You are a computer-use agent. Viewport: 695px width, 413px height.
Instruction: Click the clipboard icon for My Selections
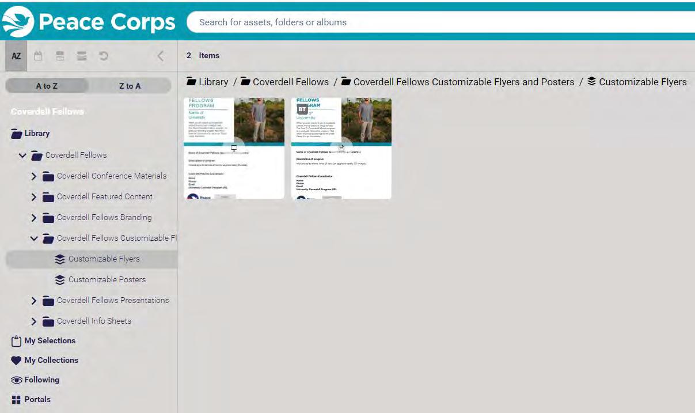(x=16, y=341)
